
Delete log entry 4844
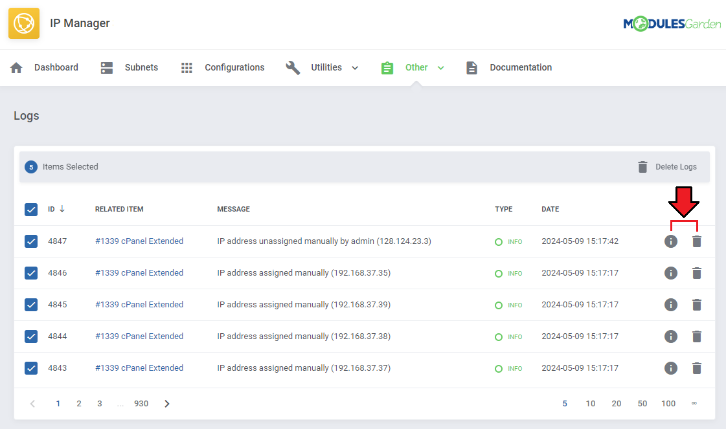697,336
